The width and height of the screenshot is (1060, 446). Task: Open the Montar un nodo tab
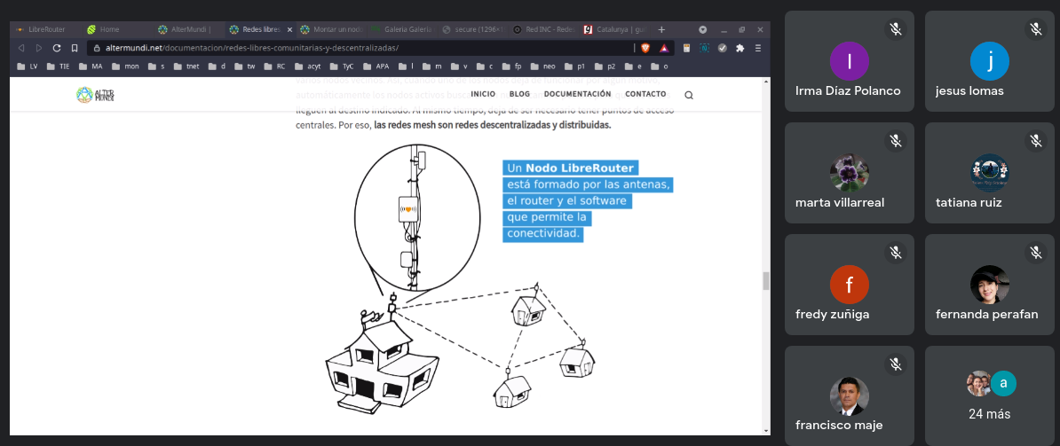[331, 29]
